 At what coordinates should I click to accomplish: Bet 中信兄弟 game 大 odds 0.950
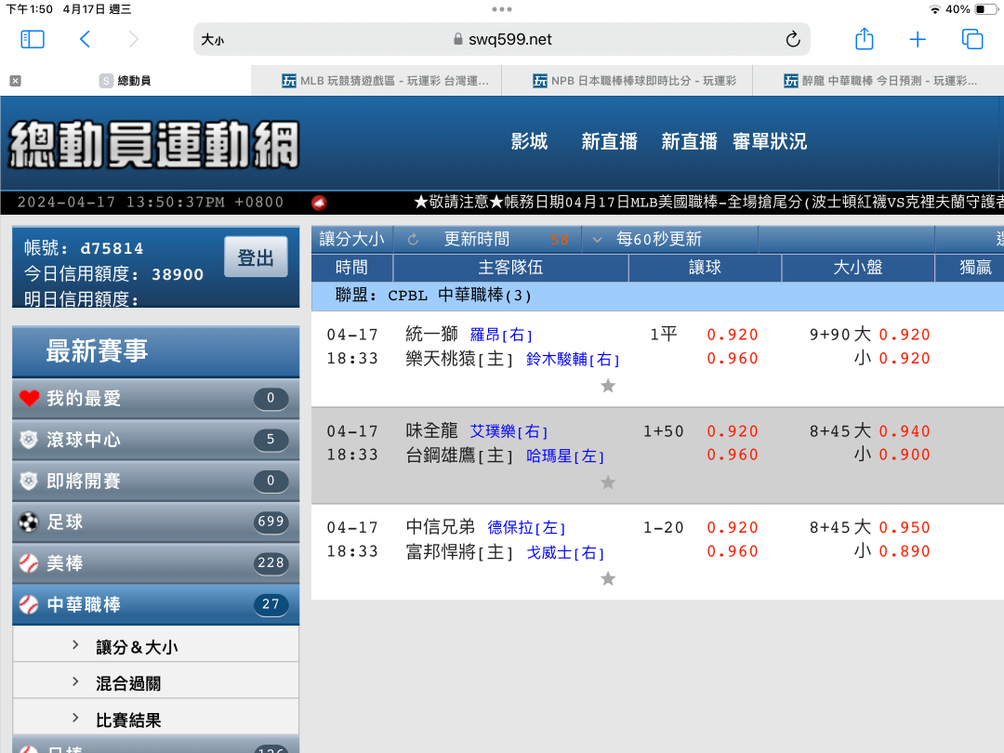click(x=905, y=528)
